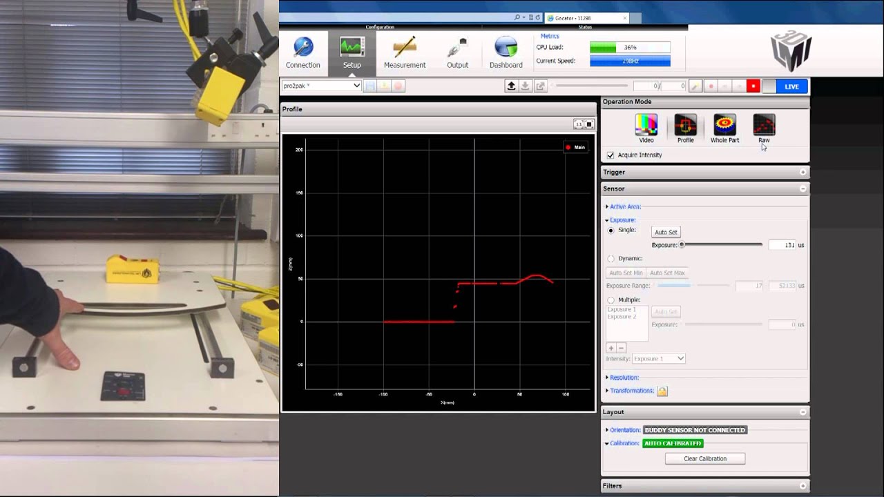Click the 1:1 zoom reset icon in Profile
The height and width of the screenshot is (497, 884).
pos(579,124)
